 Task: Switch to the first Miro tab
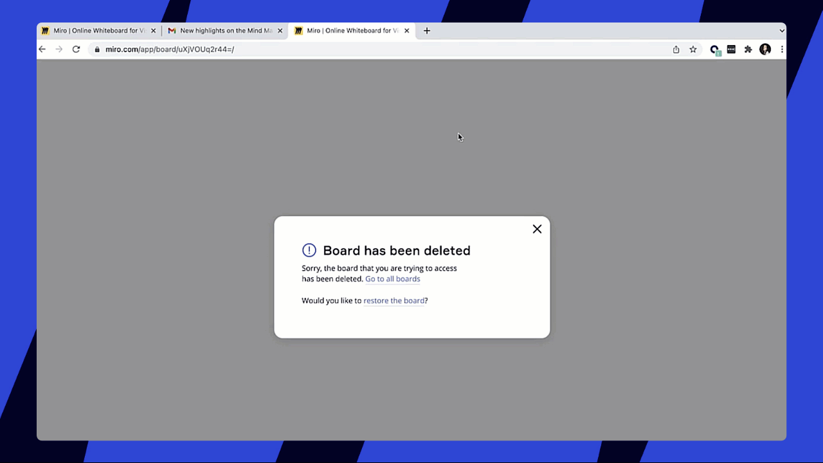[x=96, y=31]
